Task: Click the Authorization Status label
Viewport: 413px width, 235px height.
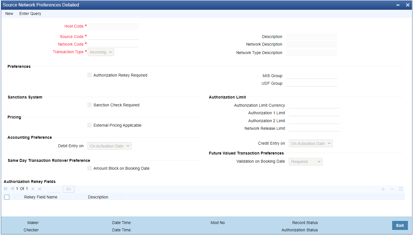Action: [x=300, y=230]
